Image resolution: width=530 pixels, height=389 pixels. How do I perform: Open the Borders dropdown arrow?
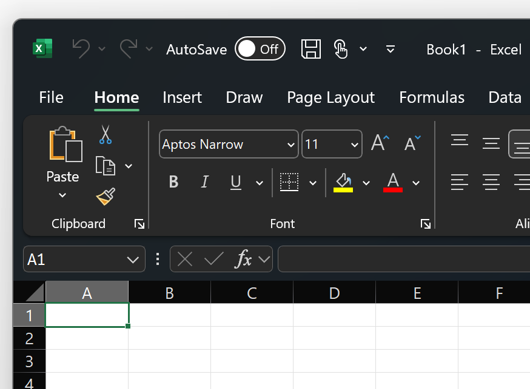click(x=312, y=181)
